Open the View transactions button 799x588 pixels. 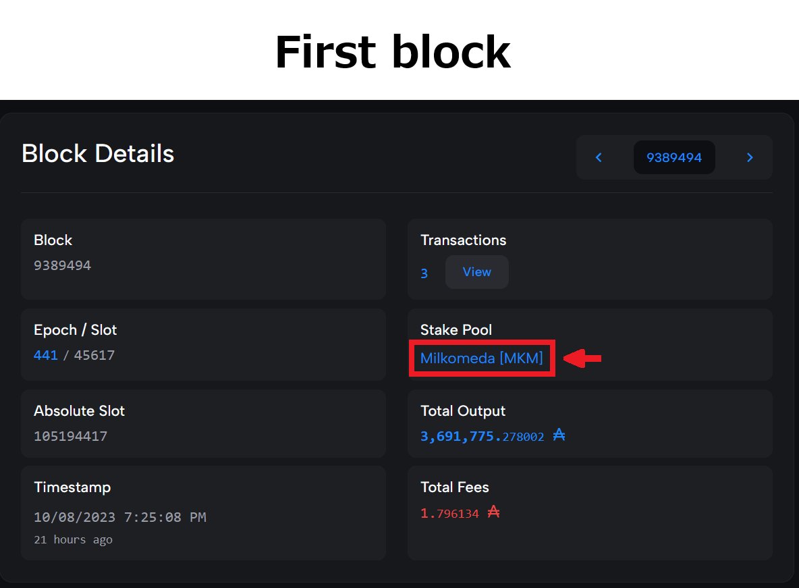coord(477,272)
